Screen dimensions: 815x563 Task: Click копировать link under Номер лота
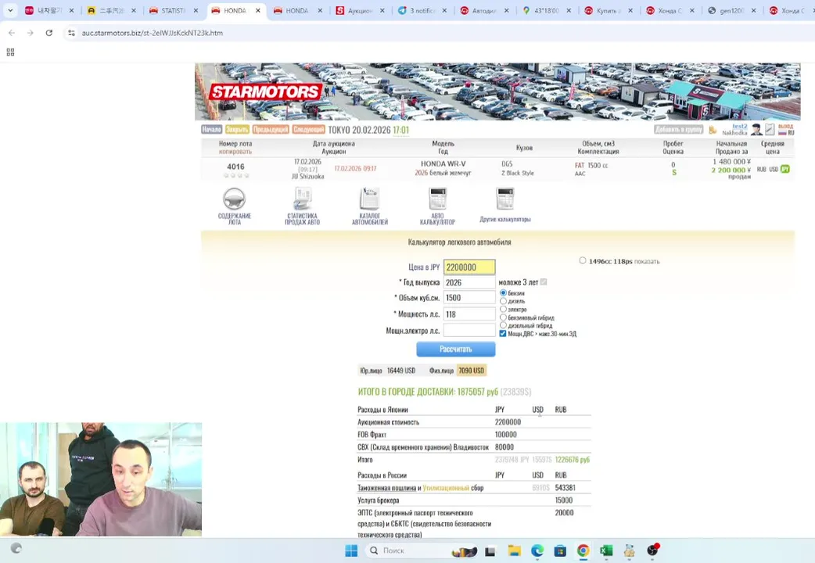235,152
